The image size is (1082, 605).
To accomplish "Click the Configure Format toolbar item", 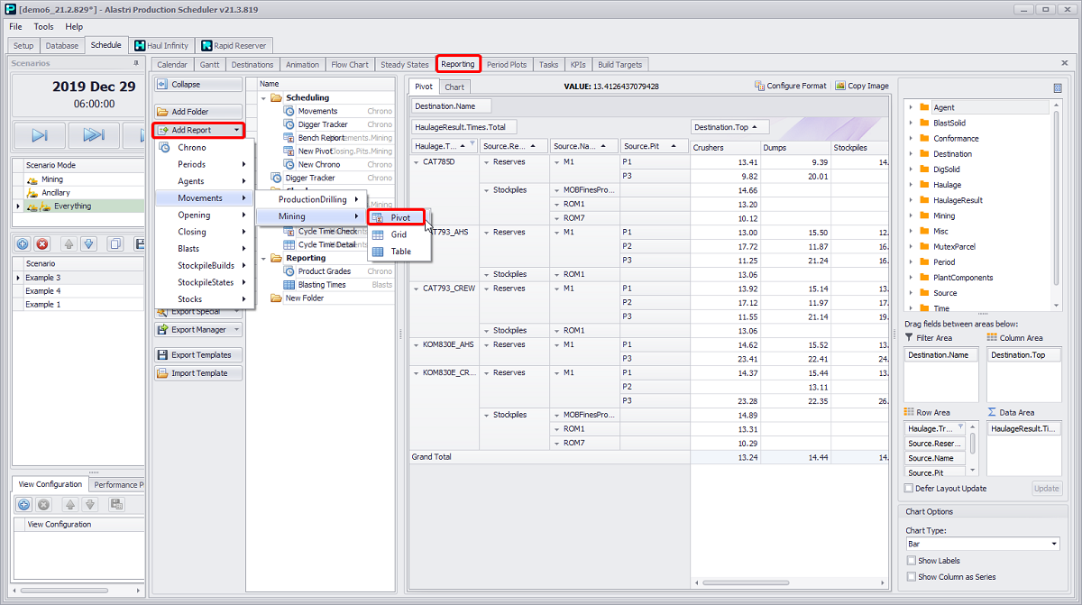I will [x=791, y=85].
